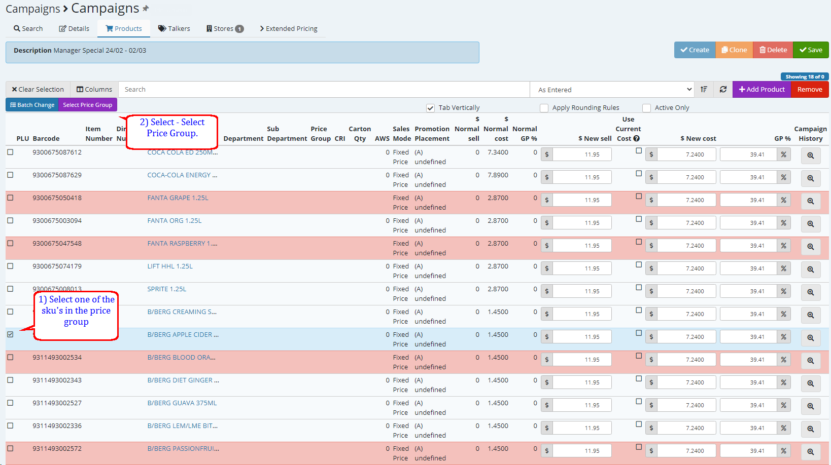Open the LIFT HHL 1.25L product link
This screenshot has width=831, height=465.
(x=170, y=266)
